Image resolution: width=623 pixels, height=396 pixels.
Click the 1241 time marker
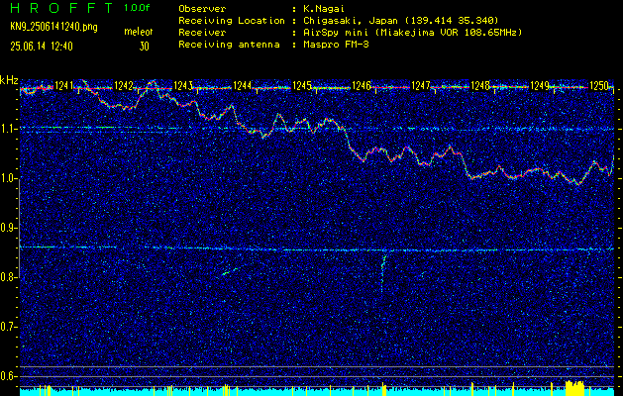click(63, 85)
